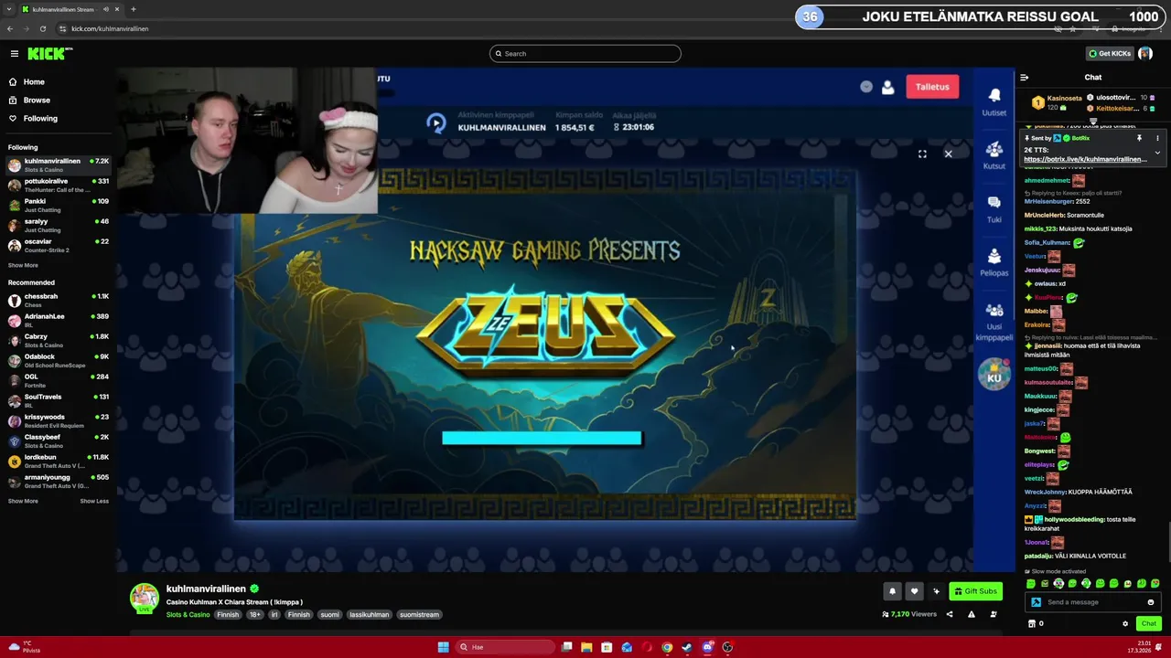Reload the page

pyautogui.click(x=42, y=28)
